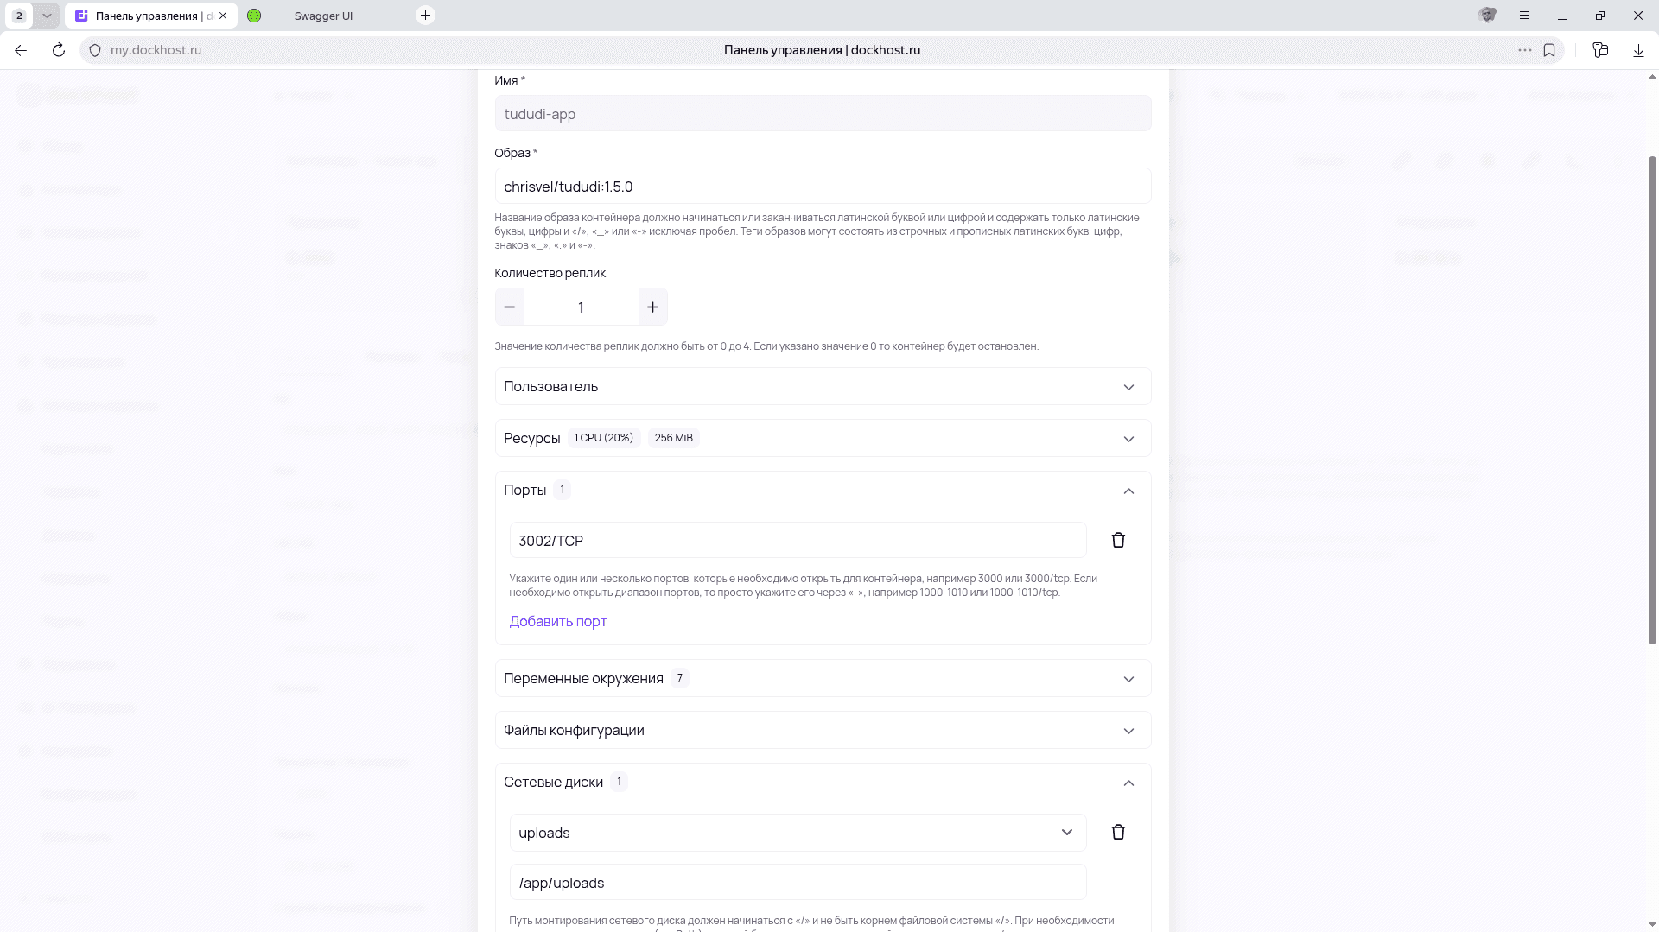Increase replica count with plus button
1659x932 pixels.
click(652, 307)
